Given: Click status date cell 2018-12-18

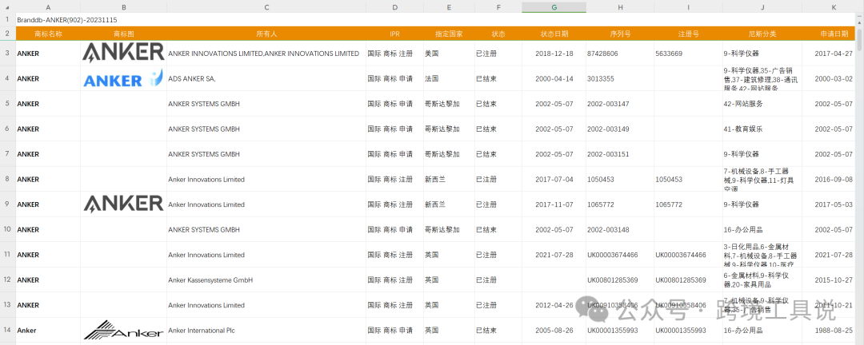Looking at the screenshot, I should coord(554,54).
